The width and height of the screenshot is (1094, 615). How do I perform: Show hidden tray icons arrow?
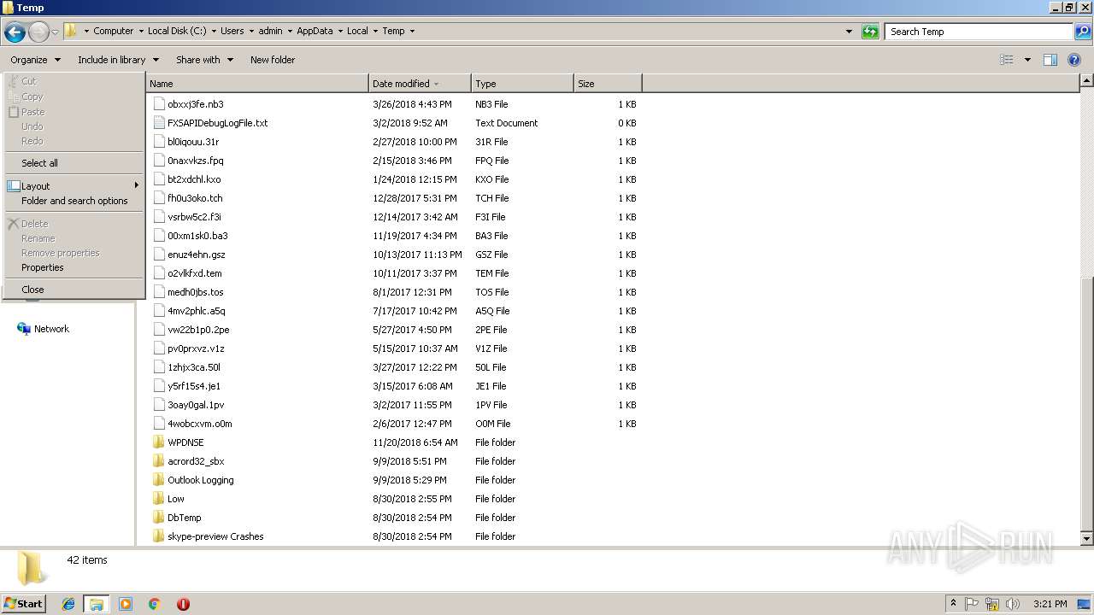pyautogui.click(x=953, y=604)
